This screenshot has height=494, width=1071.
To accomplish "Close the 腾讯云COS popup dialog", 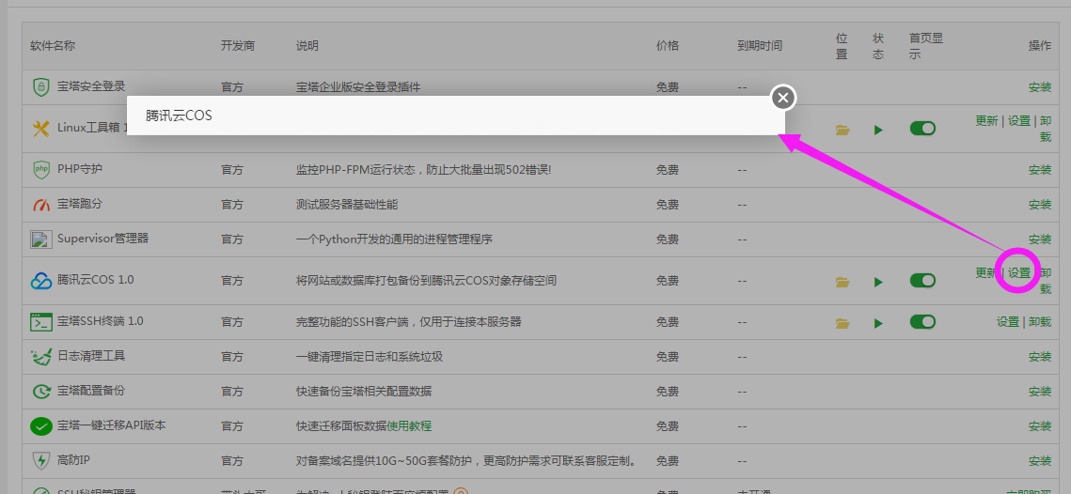I will (783, 98).
